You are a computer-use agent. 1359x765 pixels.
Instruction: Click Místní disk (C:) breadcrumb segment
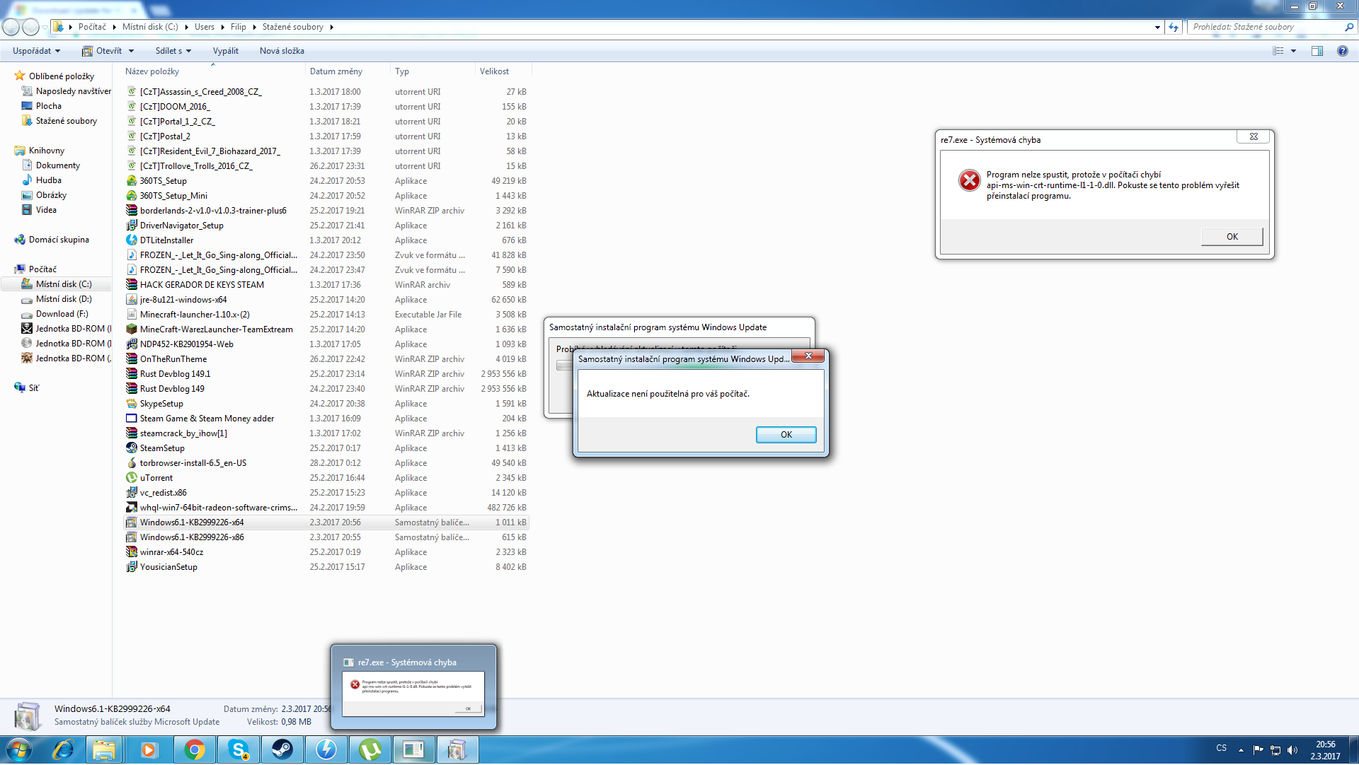[150, 27]
